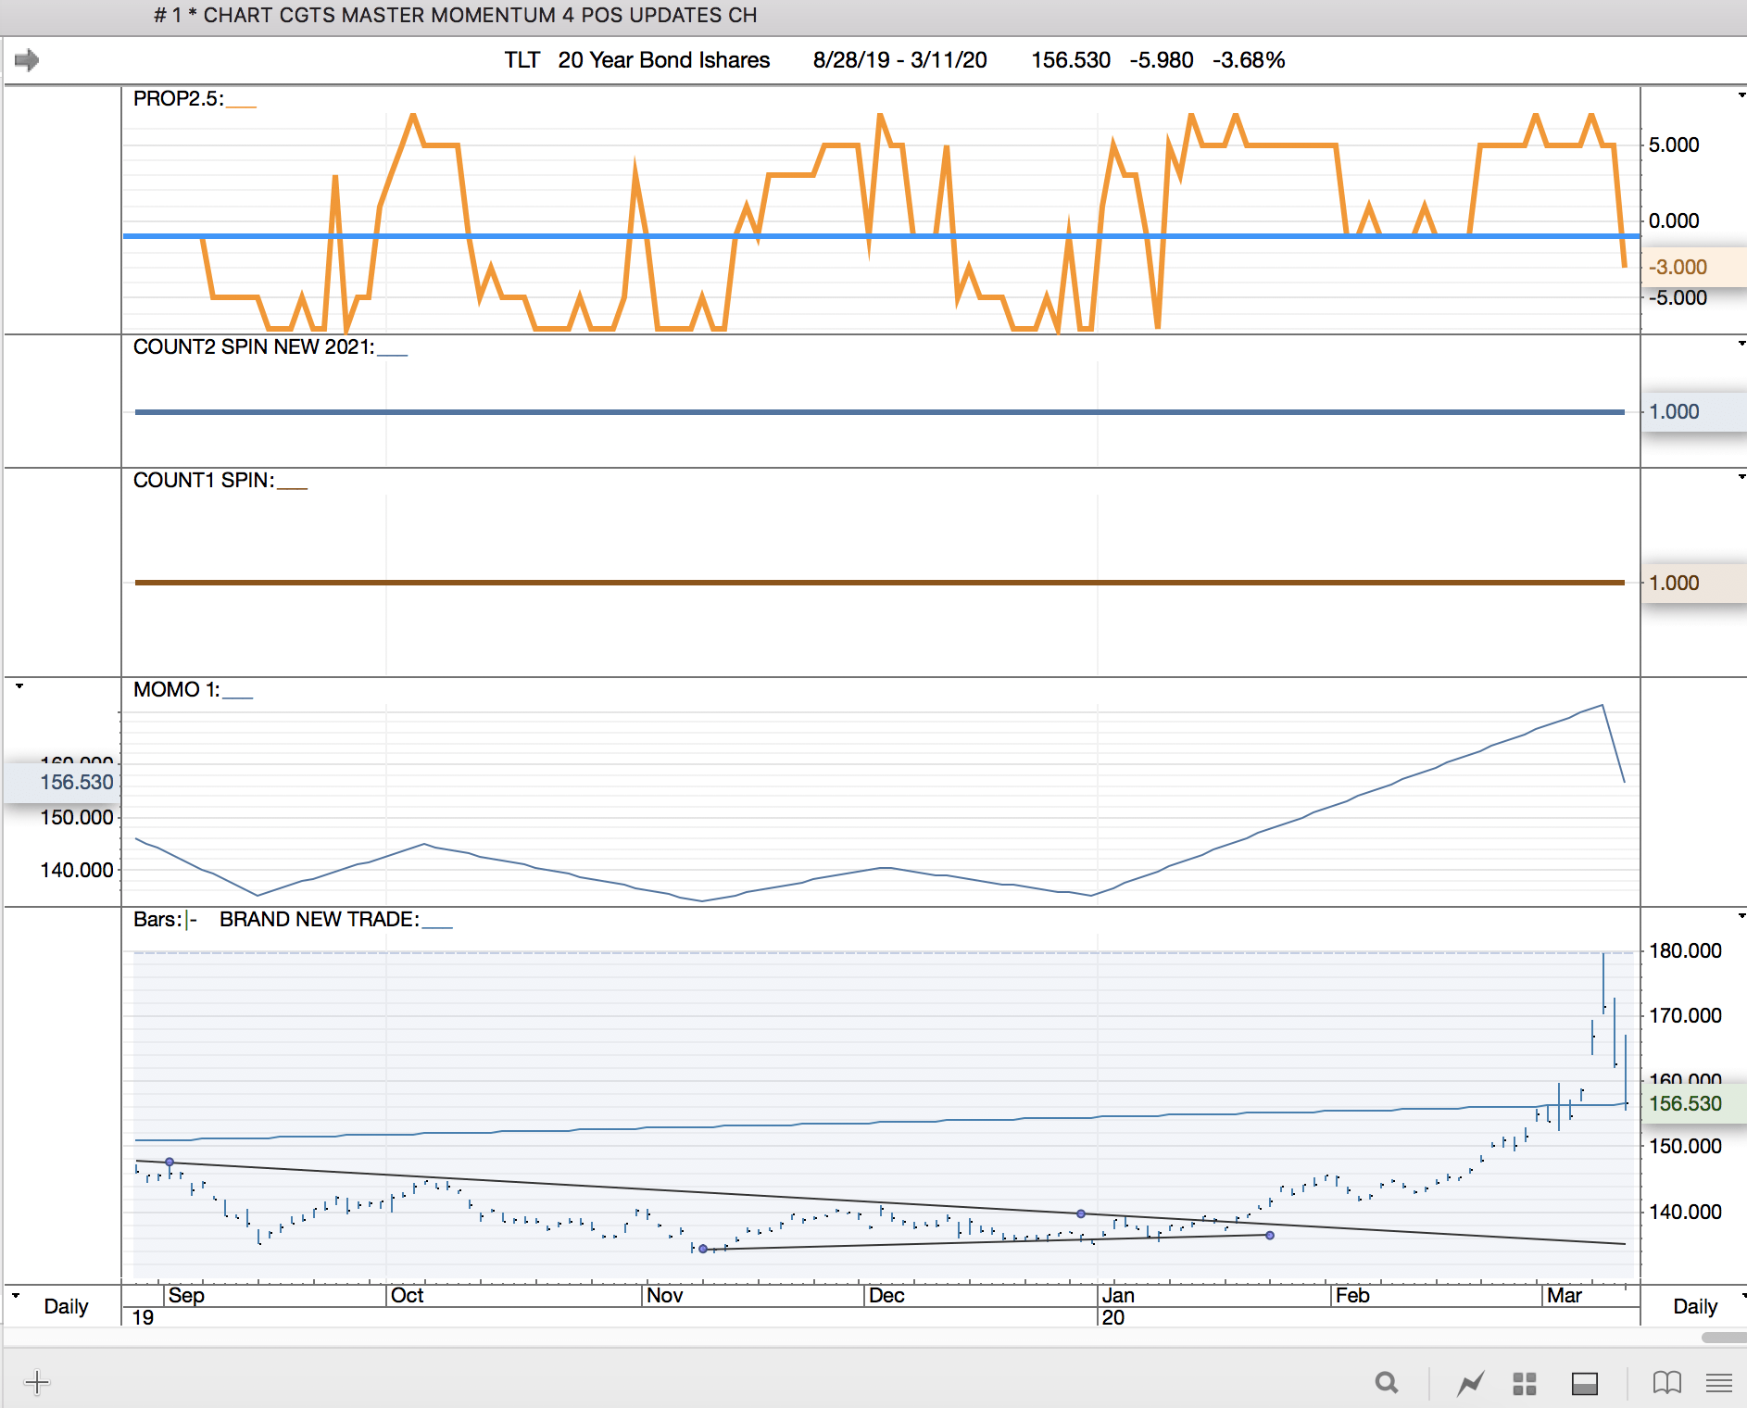
Task: Click the TLT ticker symbol in header
Action: [522, 60]
